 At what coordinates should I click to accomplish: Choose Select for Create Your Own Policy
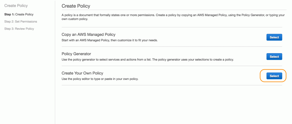(274, 76)
